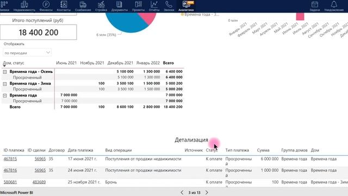Open payment ID link 580681

pyautogui.click(x=10, y=182)
